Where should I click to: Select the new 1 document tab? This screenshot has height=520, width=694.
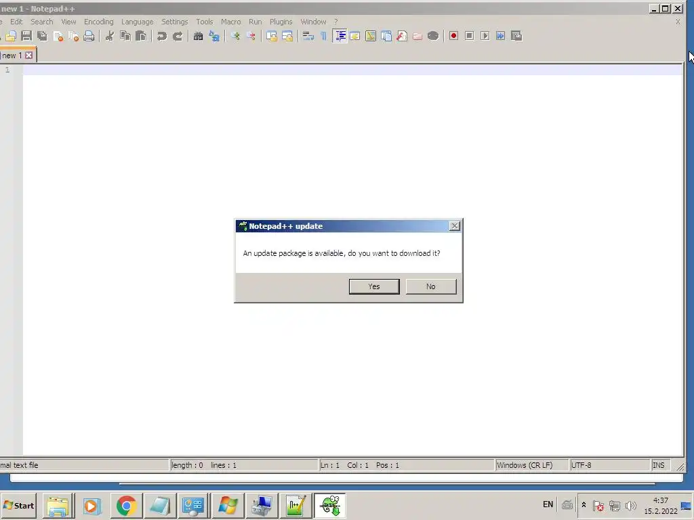pyautogui.click(x=12, y=56)
